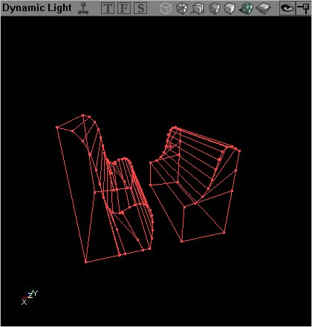The height and width of the screenshot is (327, 312).
Task: Toggle the lock-to-actor pin icon
Action: pos(303,8)
